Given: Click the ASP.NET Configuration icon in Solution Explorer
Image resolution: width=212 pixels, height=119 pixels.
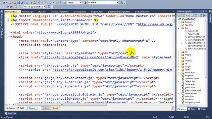Looking at the screenshot, I should click(x=204, y=16).
